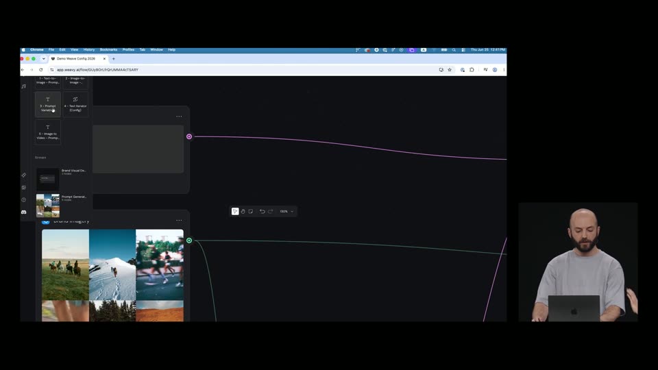Click the green output connector of Brand Imagery node
This screenshot has height=370, width=658.
(x=189, y=241)
